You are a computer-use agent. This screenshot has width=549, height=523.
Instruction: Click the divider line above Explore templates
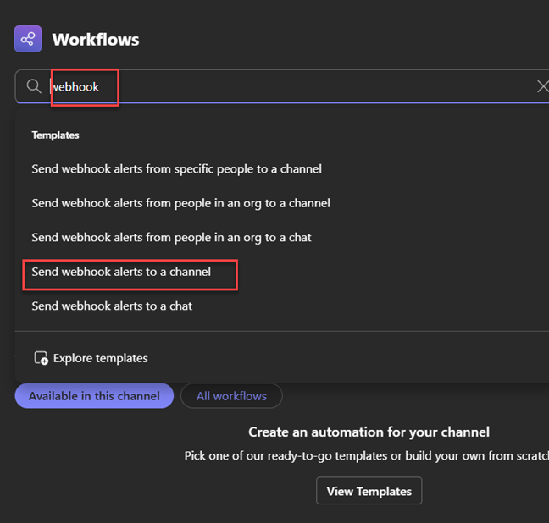(280, 331)
